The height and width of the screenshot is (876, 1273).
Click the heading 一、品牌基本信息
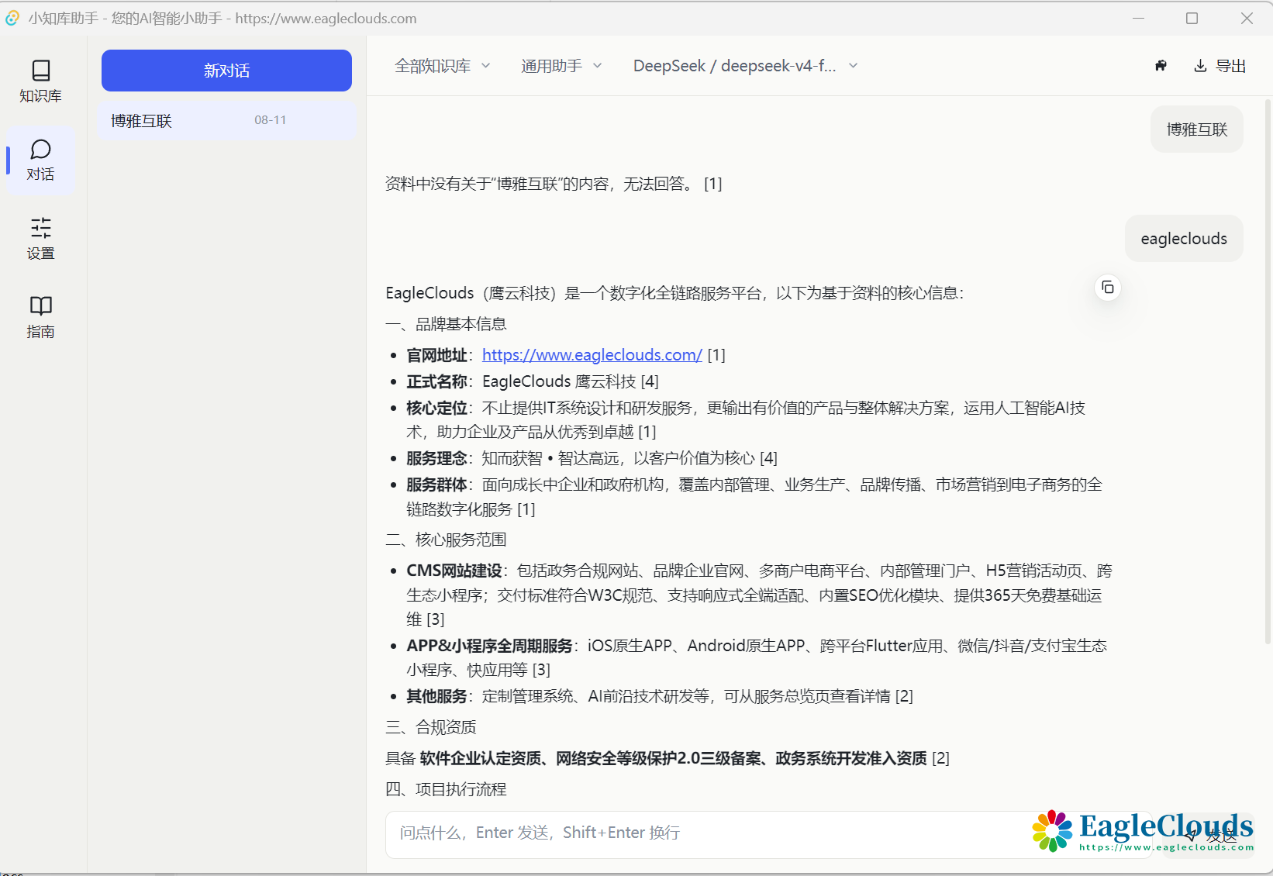[446, 324]
